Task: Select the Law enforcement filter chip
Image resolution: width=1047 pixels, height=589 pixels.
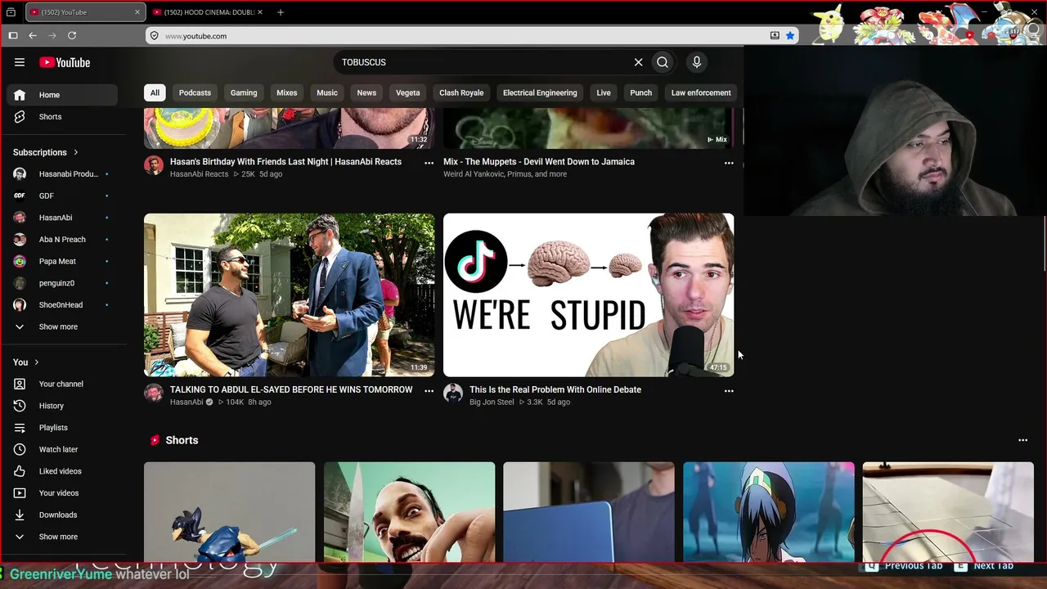Action: click(701, 92)
